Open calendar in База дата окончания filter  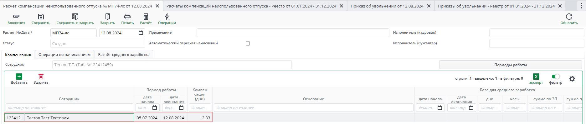pos(471,108)
